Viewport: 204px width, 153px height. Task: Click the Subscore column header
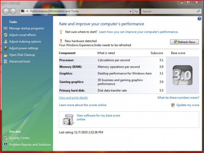pos(157,53)
